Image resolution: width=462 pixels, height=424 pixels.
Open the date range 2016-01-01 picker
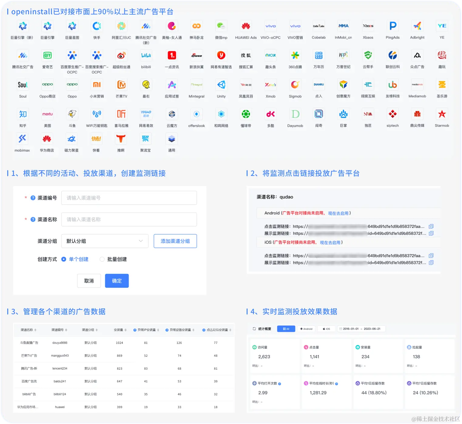(361, 329)
